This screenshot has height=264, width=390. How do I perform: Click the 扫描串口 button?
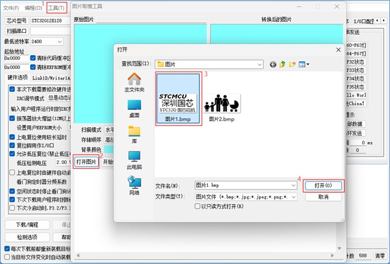click(x=17, y=31)
